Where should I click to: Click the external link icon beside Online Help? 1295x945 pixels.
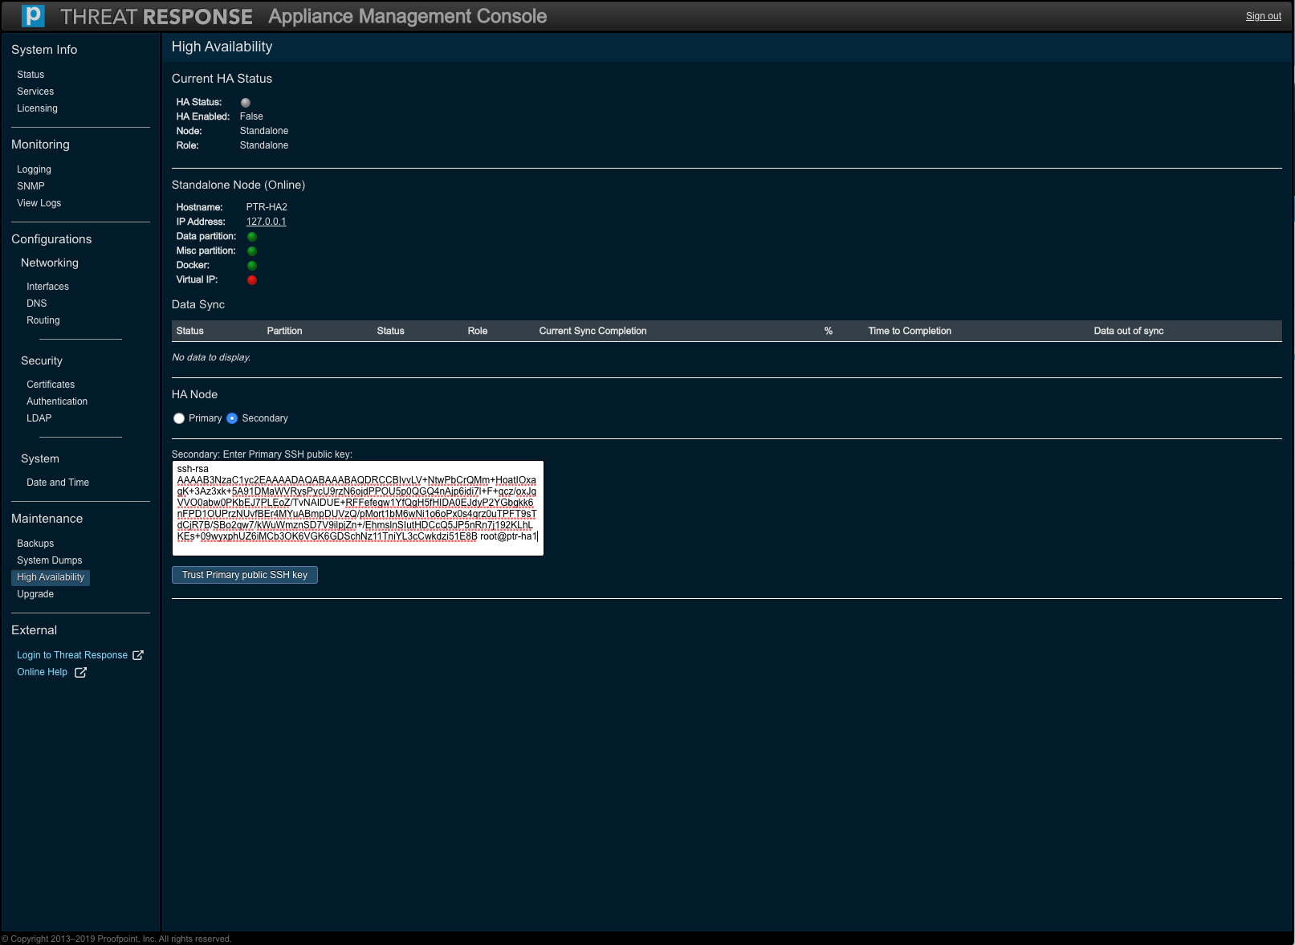point(80,673)
